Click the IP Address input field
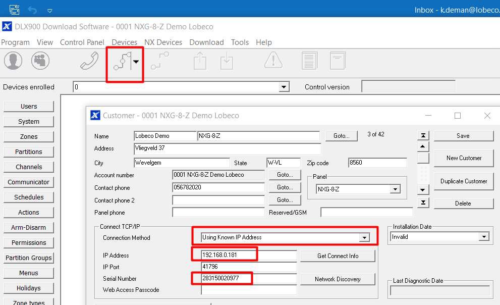 tap(249, 255)
